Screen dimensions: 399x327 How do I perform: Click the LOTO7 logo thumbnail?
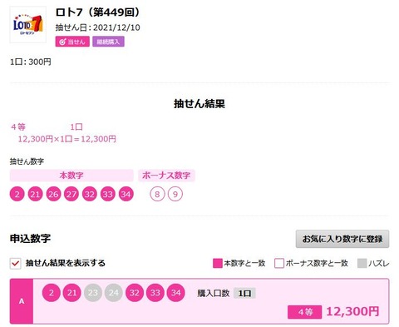coord(28,25)
